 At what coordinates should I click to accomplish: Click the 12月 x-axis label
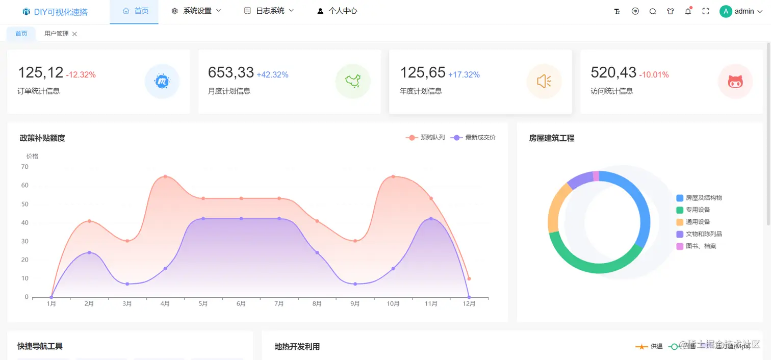coord(469,304)
